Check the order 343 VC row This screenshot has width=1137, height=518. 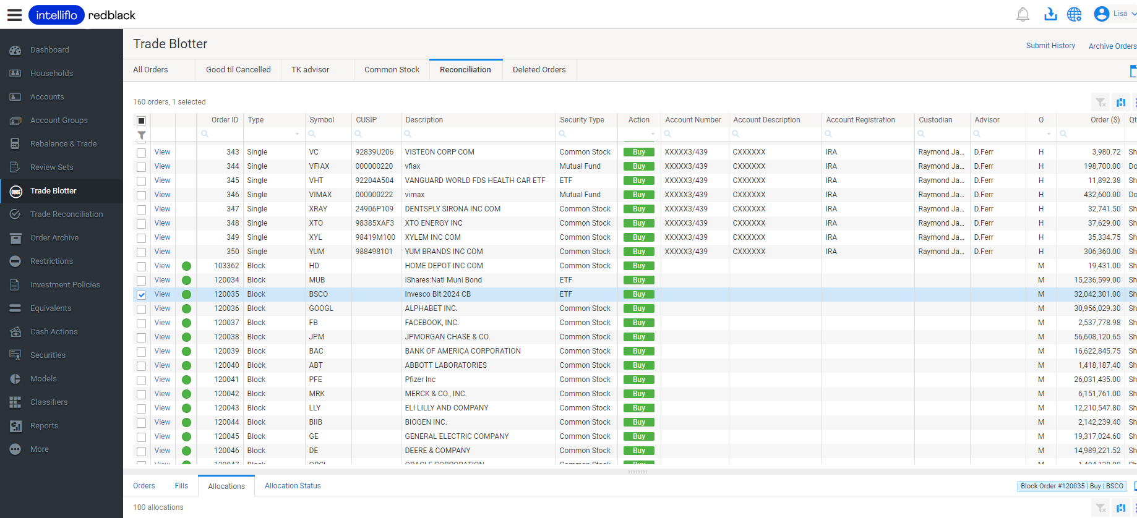pos(142,153)
